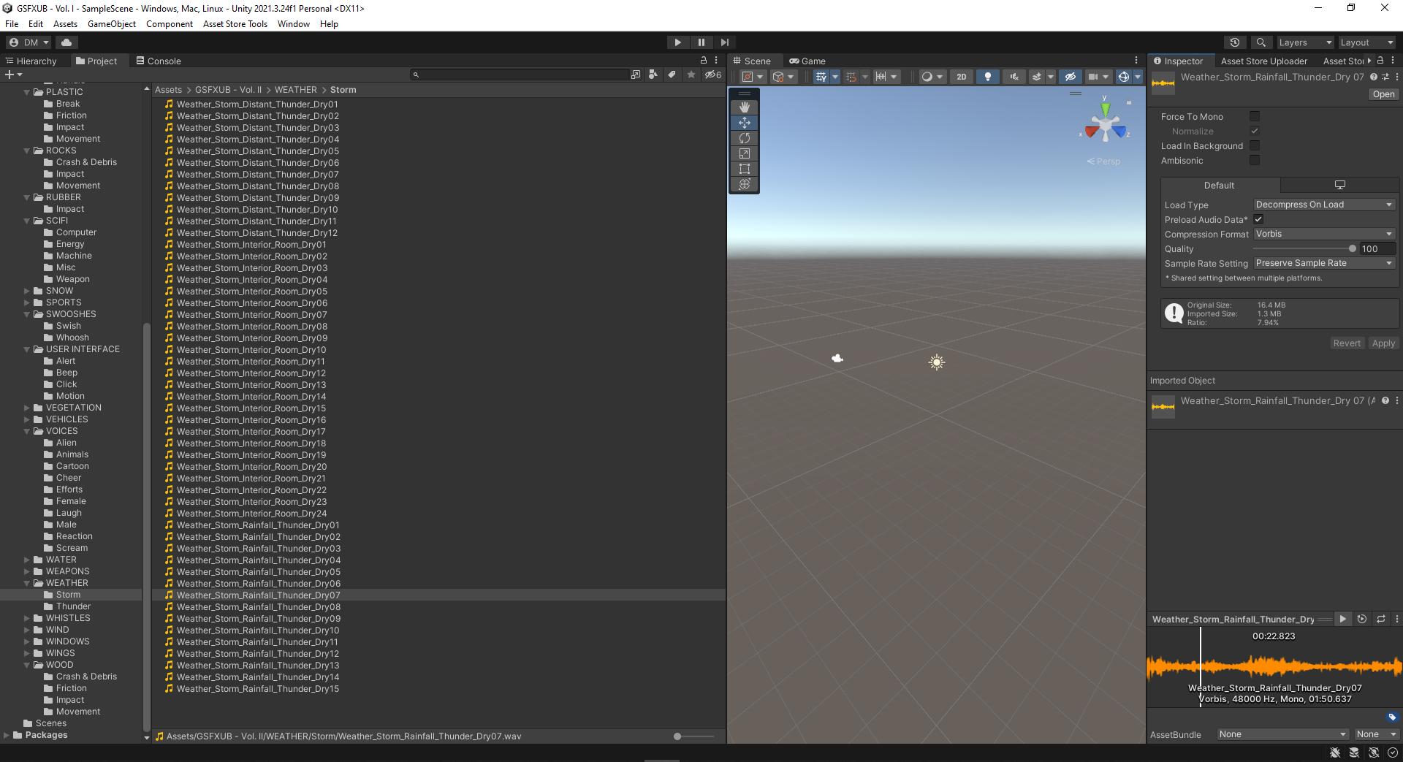Click the Open button in Inspector
The image size is (1403, 762).
[1383, 94]
